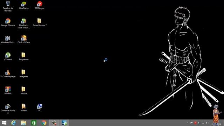Switch to Camtasia recorder taskbar item

click(54, 123)
